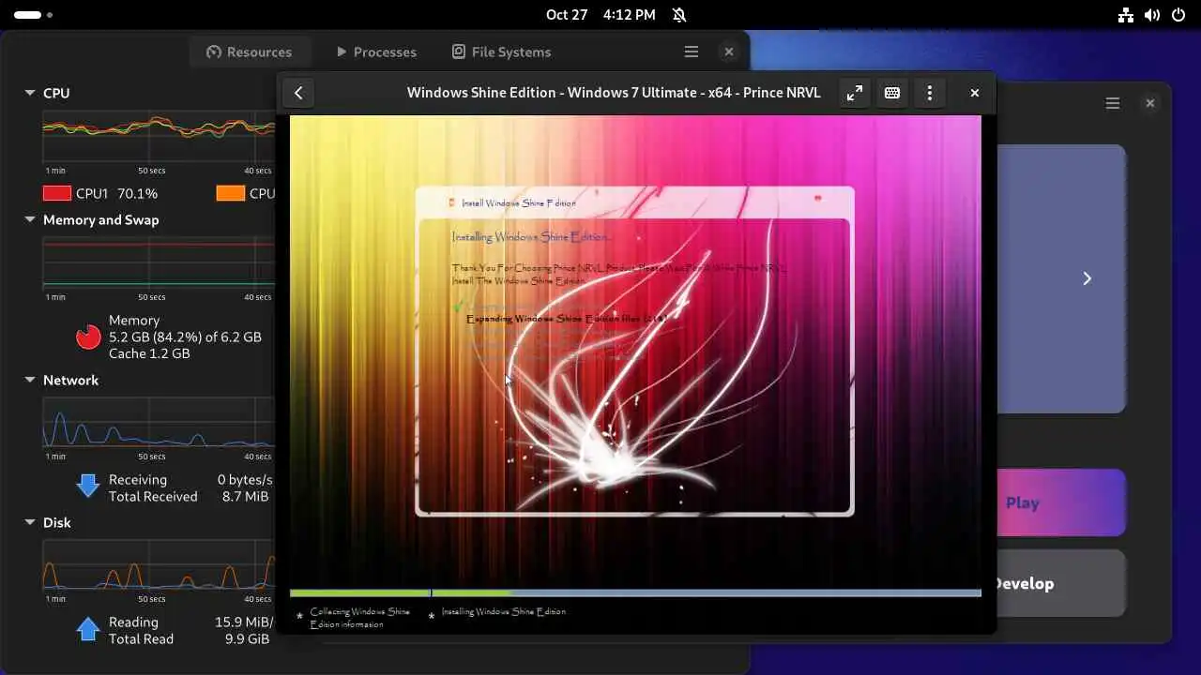The width and height of the screenshot is (1201, 675).
Task: Click the Memory pie chart color icon
Action: tap(88, 337)
